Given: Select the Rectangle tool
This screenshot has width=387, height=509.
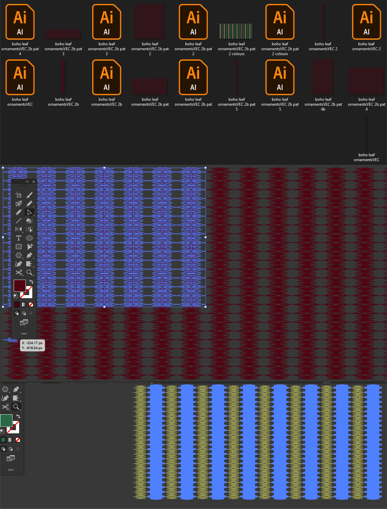Looking at the screenshot, I should point(19,246).
